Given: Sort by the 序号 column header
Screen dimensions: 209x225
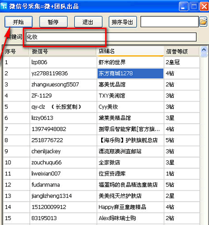Looking at the screenshot, I should (16, 51).
